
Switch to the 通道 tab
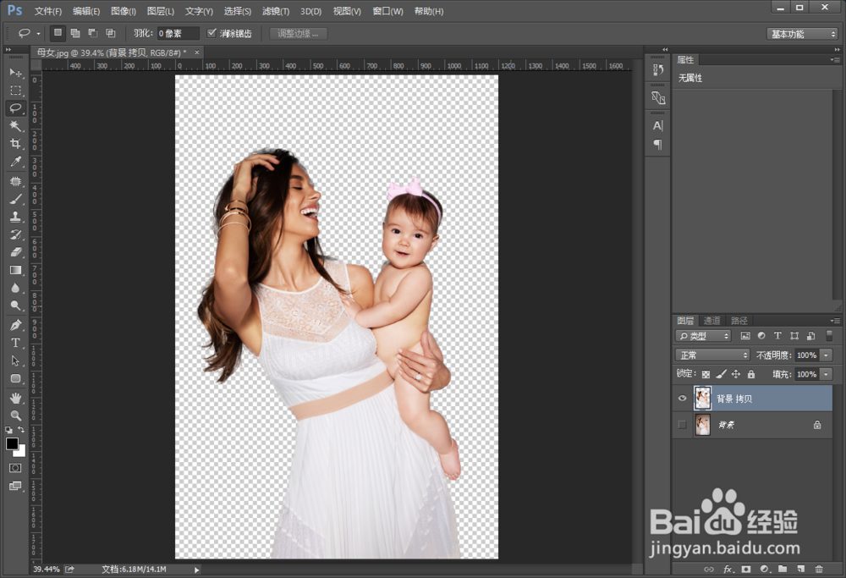(711, 321)
